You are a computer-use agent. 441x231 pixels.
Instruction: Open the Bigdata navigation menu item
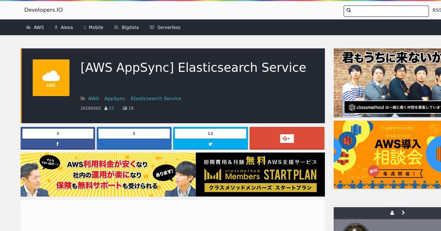pyautogui.click(x=130, y=27)
